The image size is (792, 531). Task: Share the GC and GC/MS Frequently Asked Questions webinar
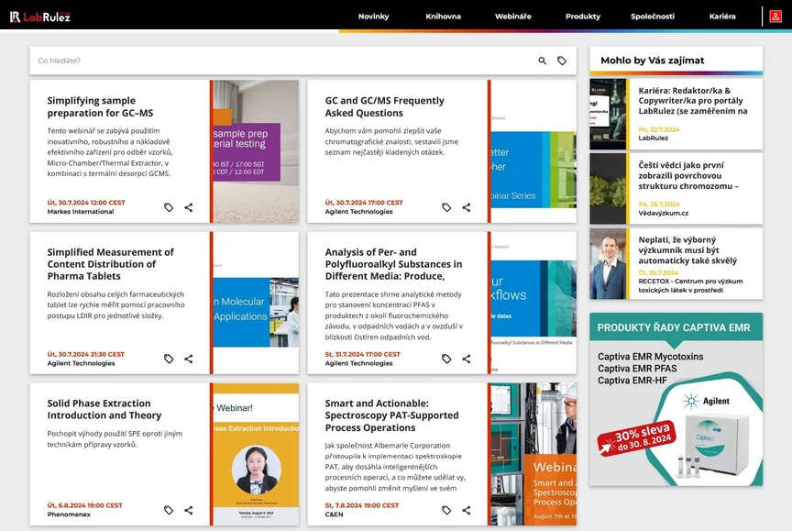tap(466, 207)
